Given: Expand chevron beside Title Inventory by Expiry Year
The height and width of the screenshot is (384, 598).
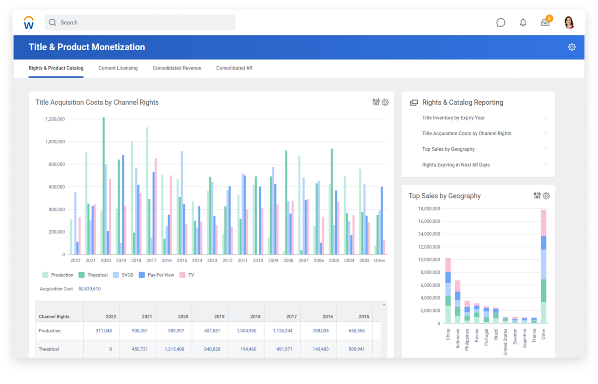Looking at the screenshot, I should 545,117.
